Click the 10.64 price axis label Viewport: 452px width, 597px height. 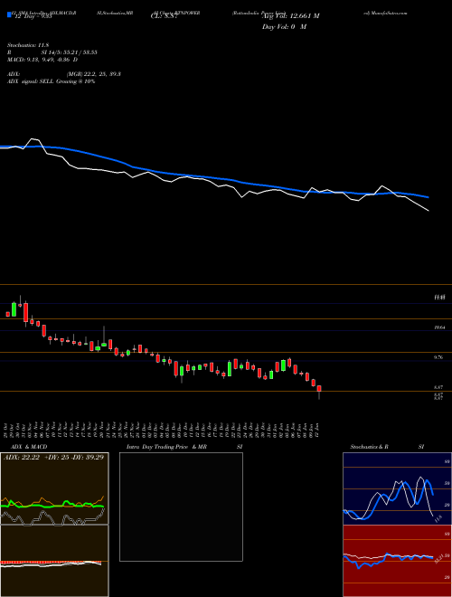[438, 327]
